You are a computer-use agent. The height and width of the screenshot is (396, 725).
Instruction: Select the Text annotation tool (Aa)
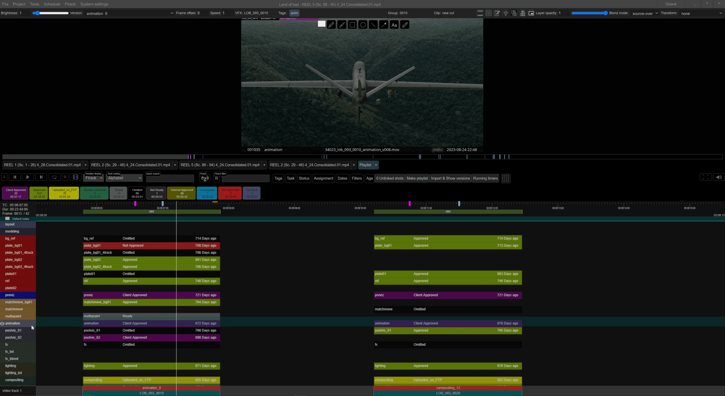(394, 25)
